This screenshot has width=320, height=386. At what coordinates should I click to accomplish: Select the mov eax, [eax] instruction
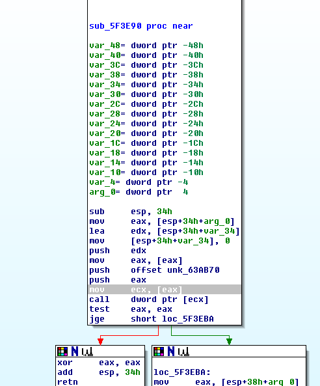tap(136, 260)
